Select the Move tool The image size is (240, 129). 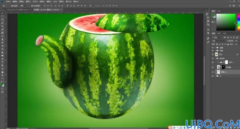(x=2, y=13)
